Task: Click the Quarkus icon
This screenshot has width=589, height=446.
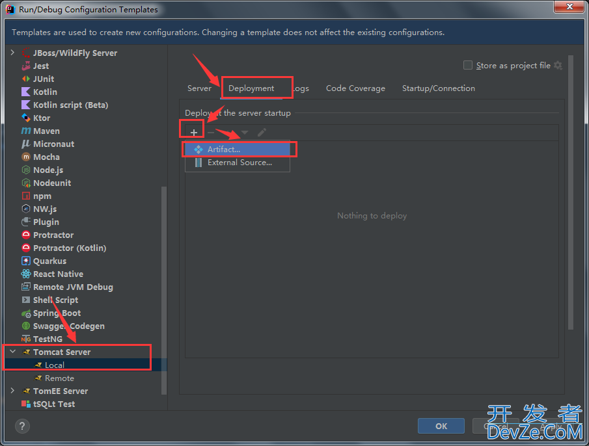Action: pyautogui.click(x=25, y=261)
